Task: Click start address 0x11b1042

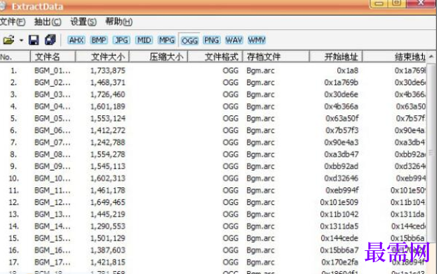Action: [339, 215]
